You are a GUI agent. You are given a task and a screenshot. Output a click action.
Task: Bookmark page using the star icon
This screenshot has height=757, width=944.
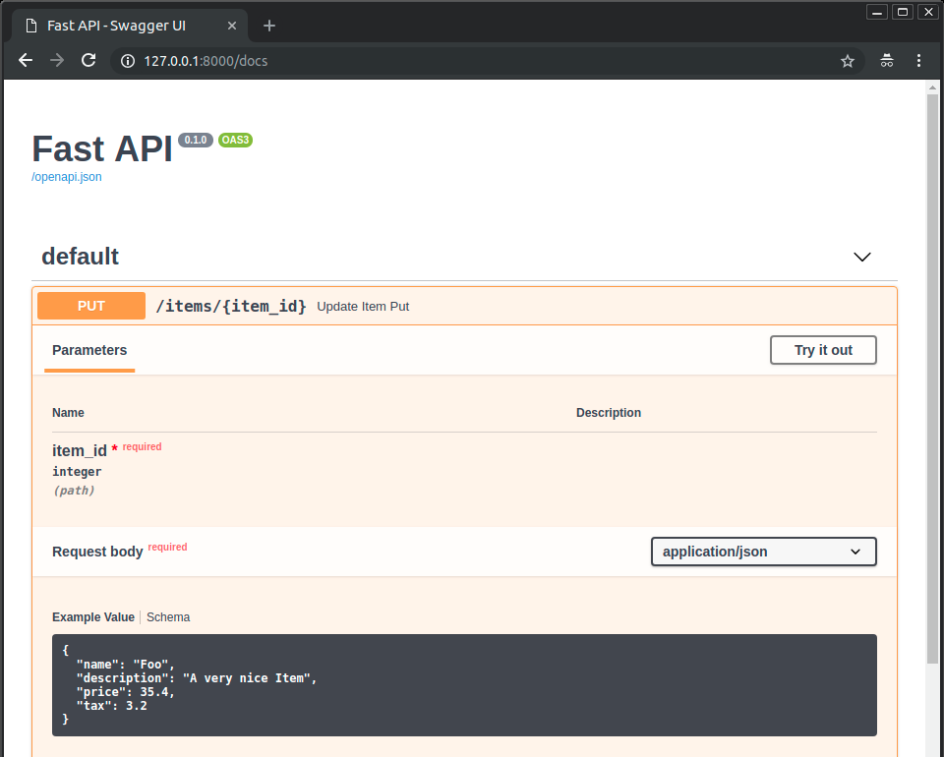848,61
